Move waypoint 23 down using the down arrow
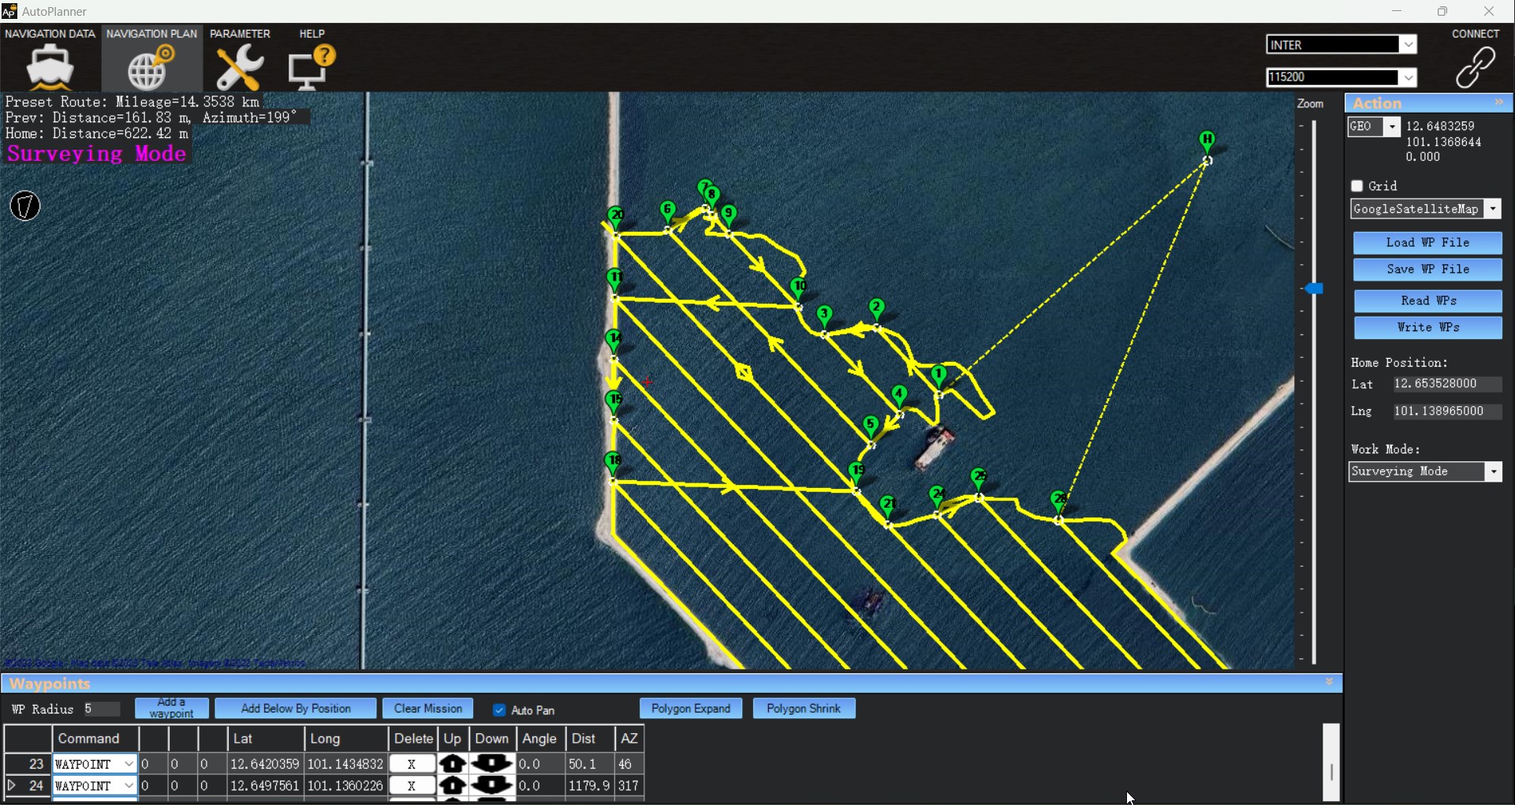1515x805 pixels. click(491, 763)
